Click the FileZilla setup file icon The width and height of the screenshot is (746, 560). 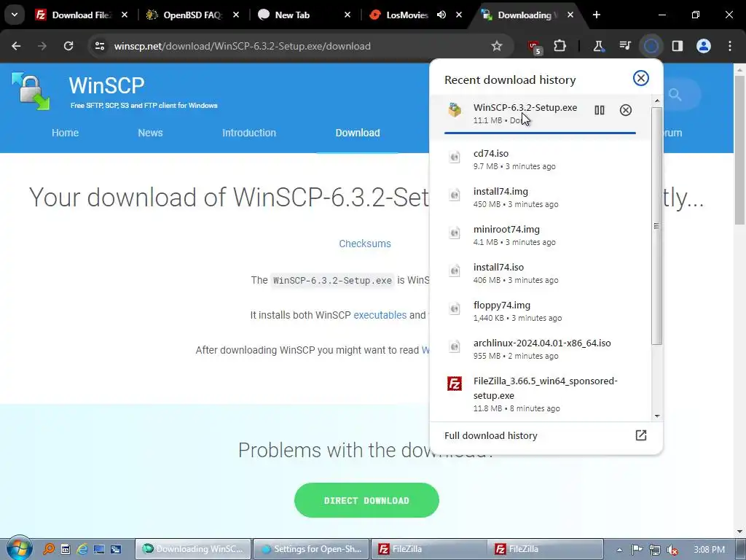[455, 384]
